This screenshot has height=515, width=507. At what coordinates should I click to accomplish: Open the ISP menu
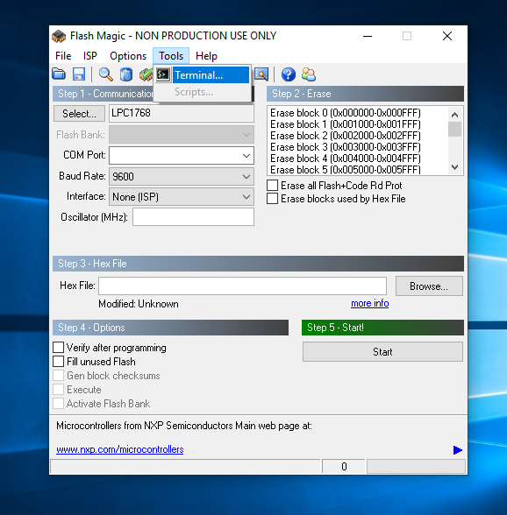click(90, 56)
